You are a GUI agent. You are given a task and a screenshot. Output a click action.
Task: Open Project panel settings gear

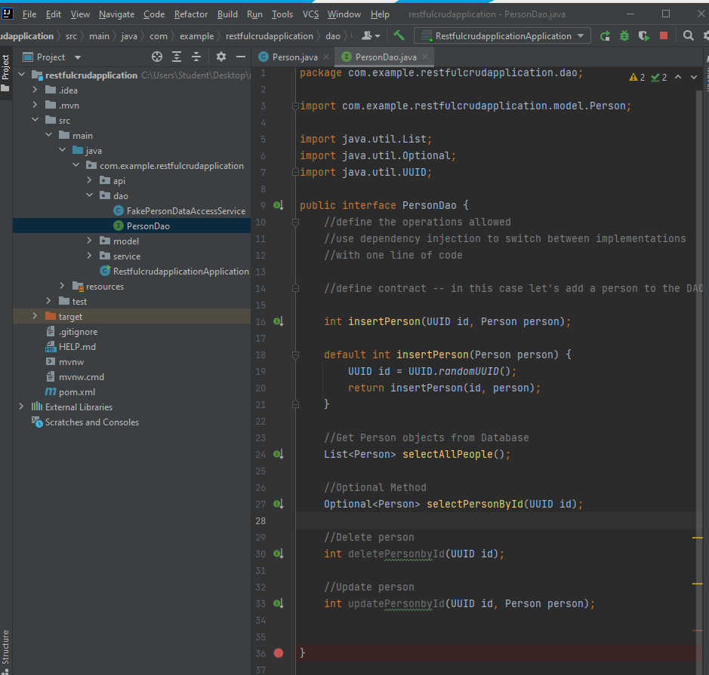220,57
